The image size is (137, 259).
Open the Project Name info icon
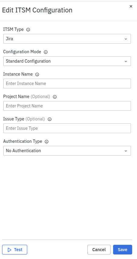click(x=55, y=97)
